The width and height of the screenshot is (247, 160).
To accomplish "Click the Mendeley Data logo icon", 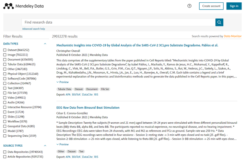I will pos(9,6).
